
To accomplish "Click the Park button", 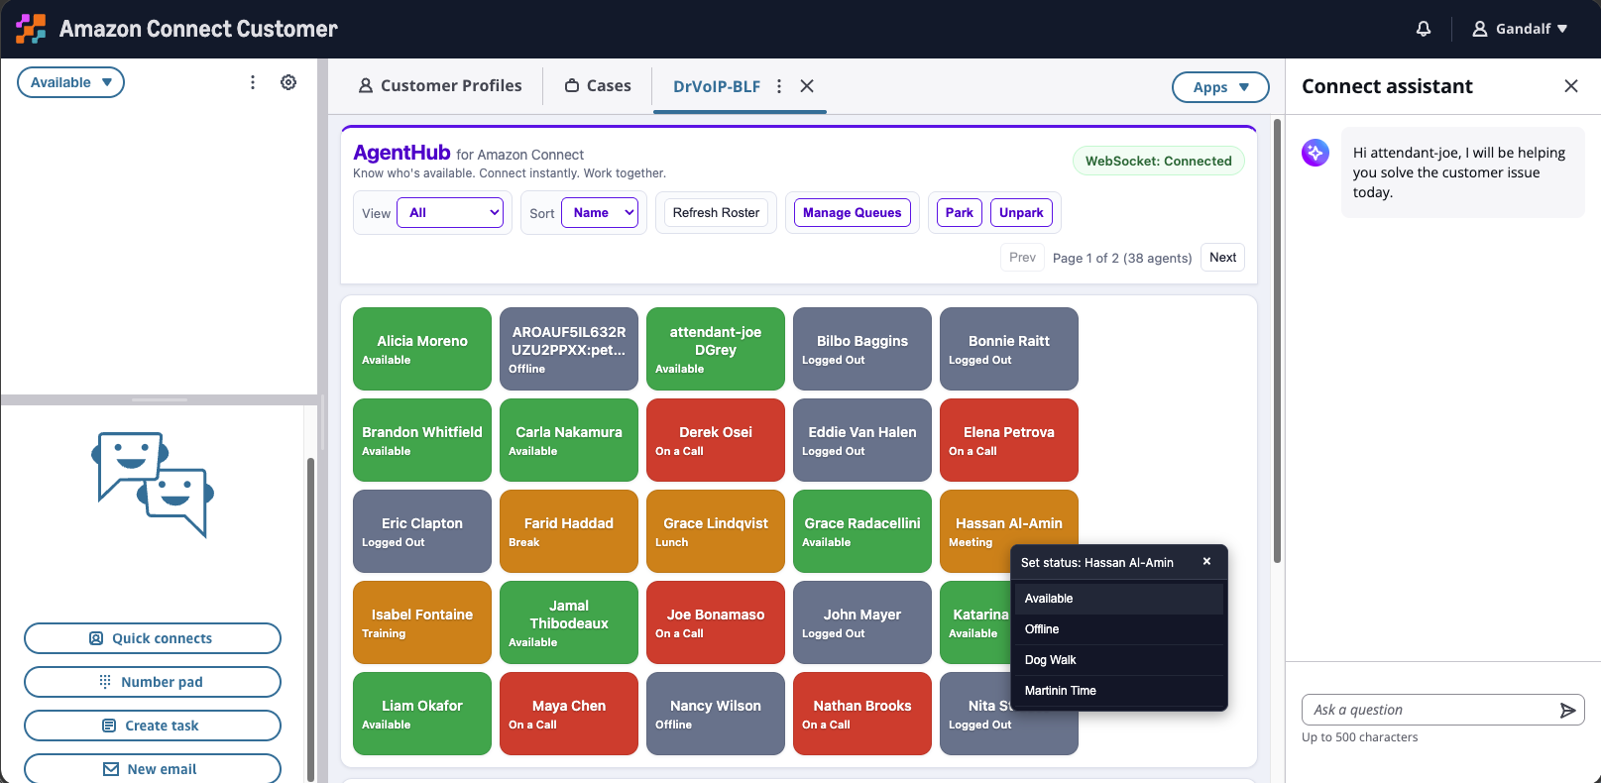I will click(959, 212).
